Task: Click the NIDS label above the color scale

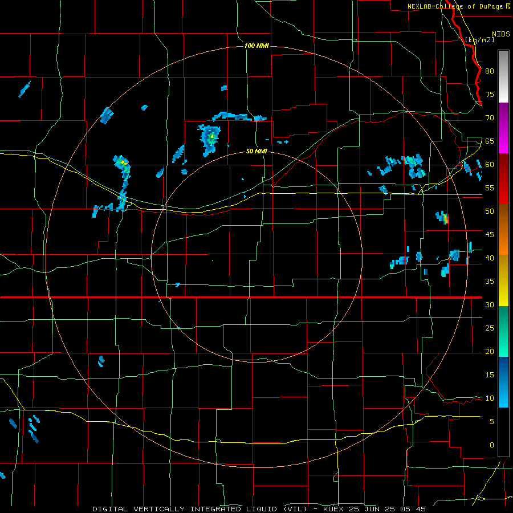Action: point(500,34)
